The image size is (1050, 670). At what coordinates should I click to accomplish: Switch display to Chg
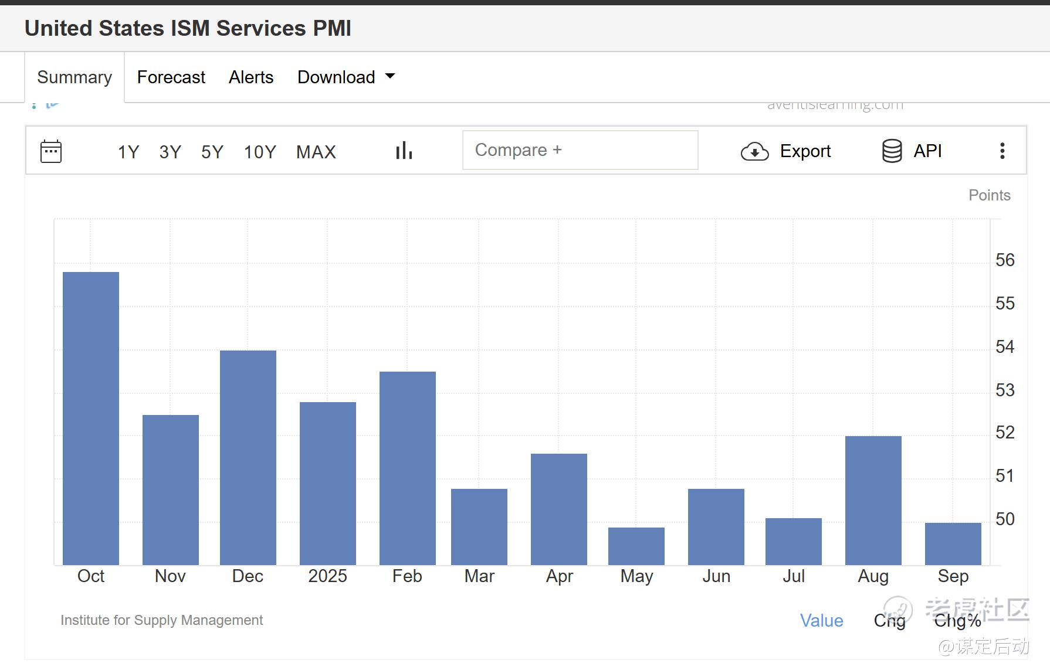tap(889, 621)
